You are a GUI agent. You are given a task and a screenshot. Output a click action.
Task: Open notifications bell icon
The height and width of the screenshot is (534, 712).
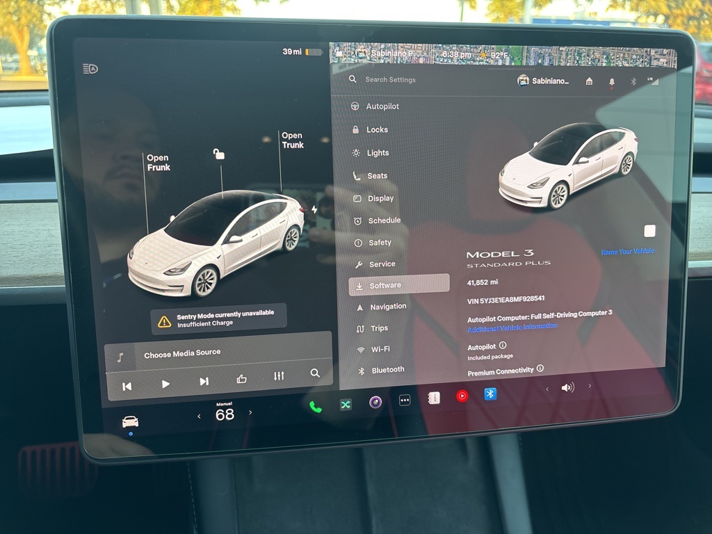tap(612, 82)
